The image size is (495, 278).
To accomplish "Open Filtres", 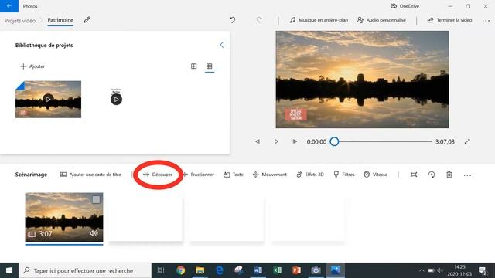I will [x=344, y=175].
